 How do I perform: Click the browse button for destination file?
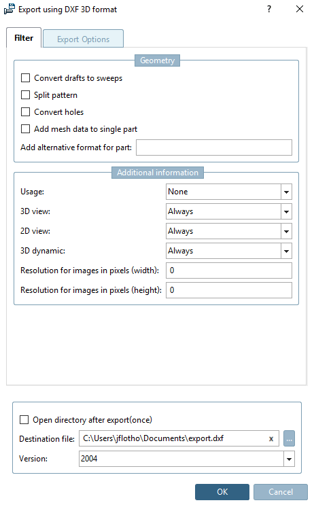[289, 438]
